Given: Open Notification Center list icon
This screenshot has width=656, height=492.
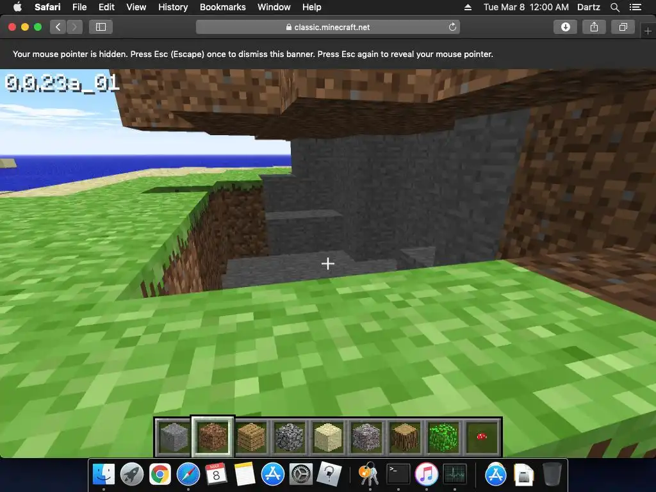Looking at the screenshot, I should coord(635,7).
